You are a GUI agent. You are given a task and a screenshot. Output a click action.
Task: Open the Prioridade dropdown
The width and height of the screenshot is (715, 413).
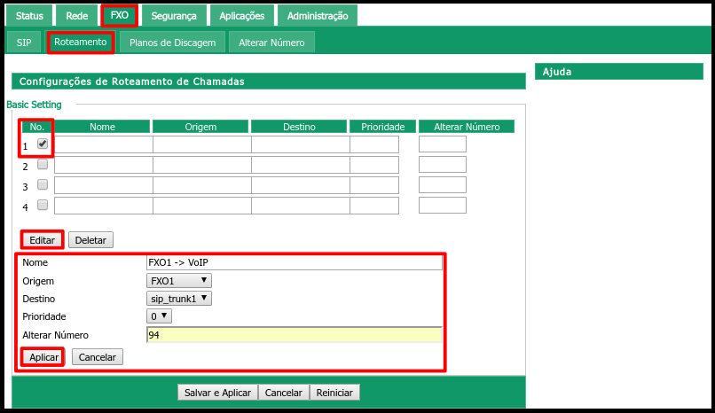point(160,316)
